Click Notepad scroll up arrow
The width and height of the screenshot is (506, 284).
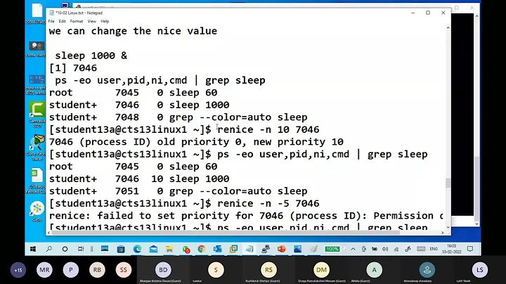[448, 28]
